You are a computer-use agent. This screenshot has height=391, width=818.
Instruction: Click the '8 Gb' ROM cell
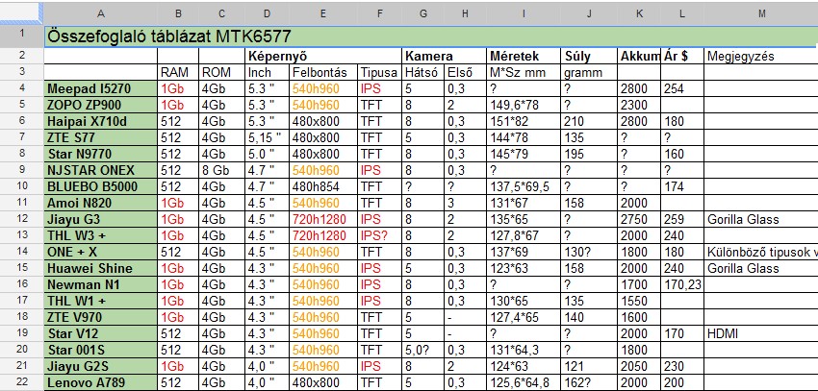(x=221, y=170)
